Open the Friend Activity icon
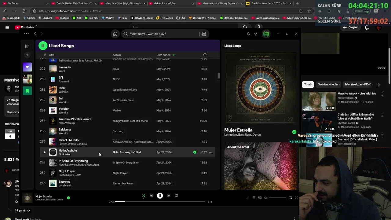The width and height of the screenshot is (391, 220). coord(256,34)
